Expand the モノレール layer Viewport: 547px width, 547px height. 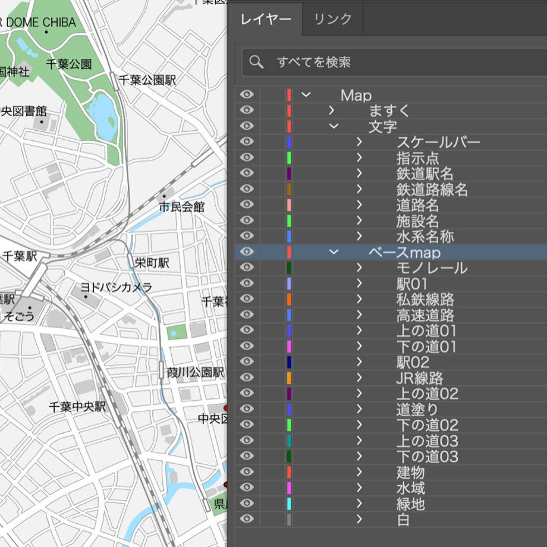[x=359, y=267]
